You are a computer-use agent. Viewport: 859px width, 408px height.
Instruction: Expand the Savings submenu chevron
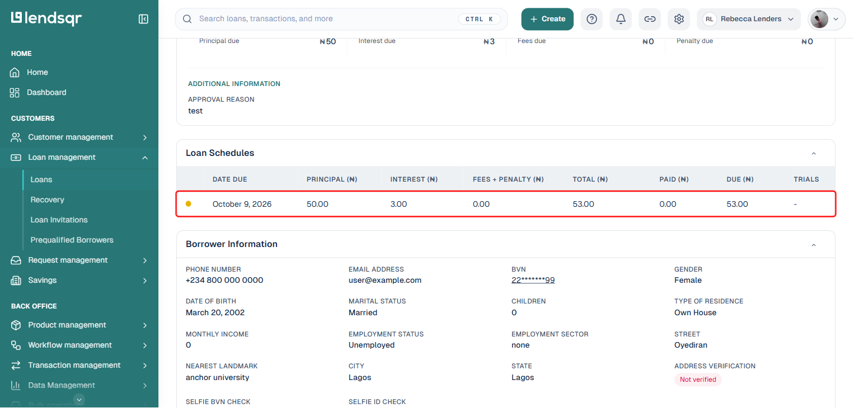(x=145, y=281)
